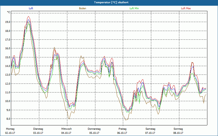Screen dimensions: 218x136
Task: Click the '18,0' y-axis value
Action: point(8,31)
